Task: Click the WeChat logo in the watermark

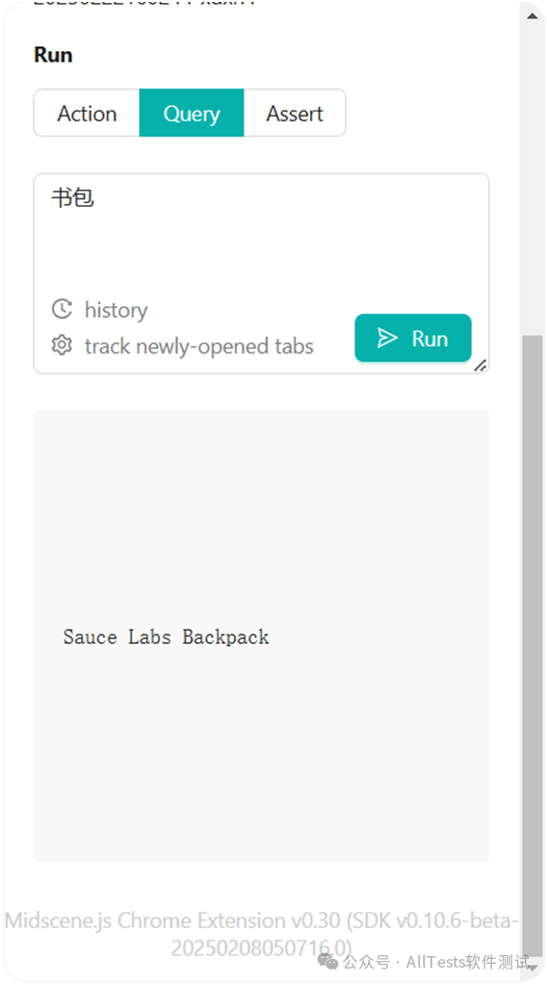Action: pos(327,961)
